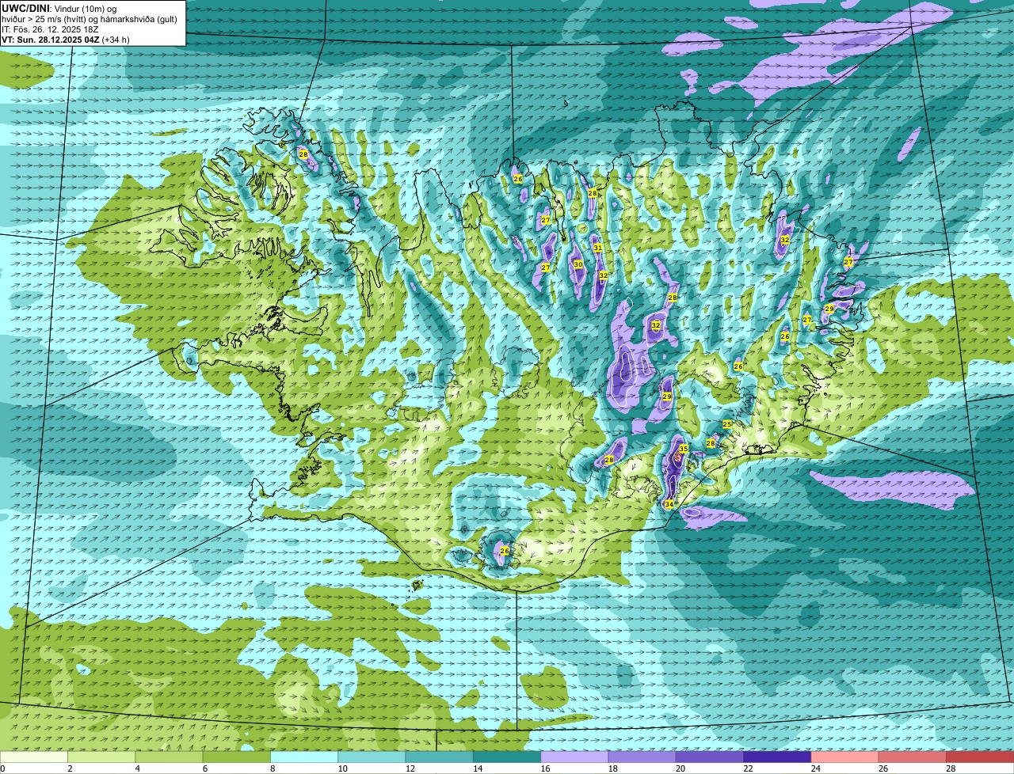Click the 12–14 m/s teal legend swatch
This screenshot has width=1014, height=774.
click(440, 757)
